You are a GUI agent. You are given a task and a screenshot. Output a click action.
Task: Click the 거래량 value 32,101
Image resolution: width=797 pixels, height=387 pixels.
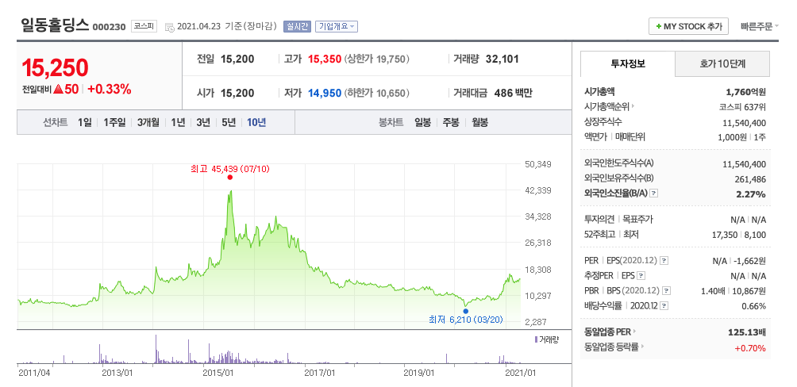click(x=502, y=59)
